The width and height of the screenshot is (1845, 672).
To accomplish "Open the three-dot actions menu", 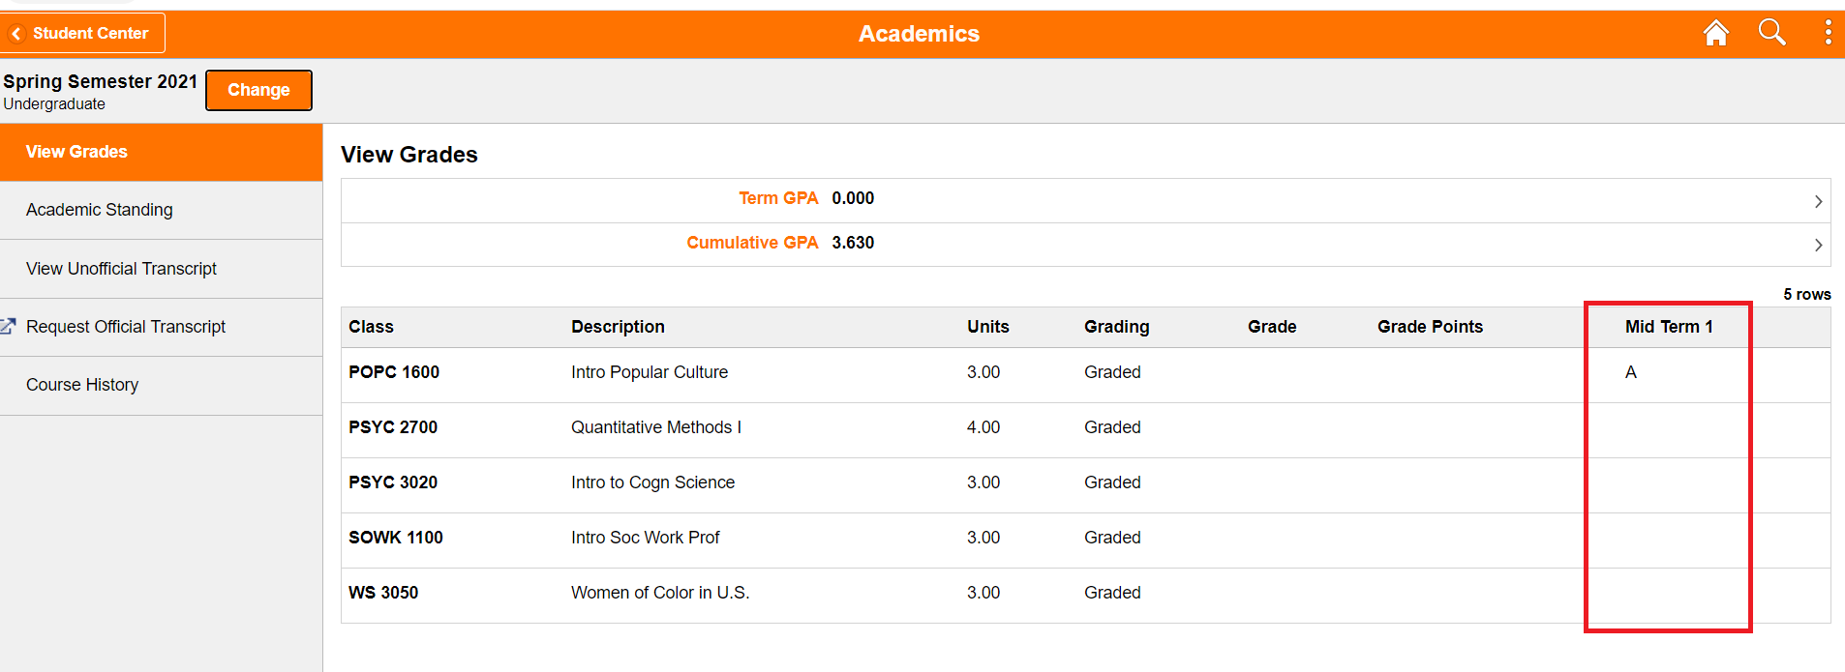I will [x=1828, y=33].
